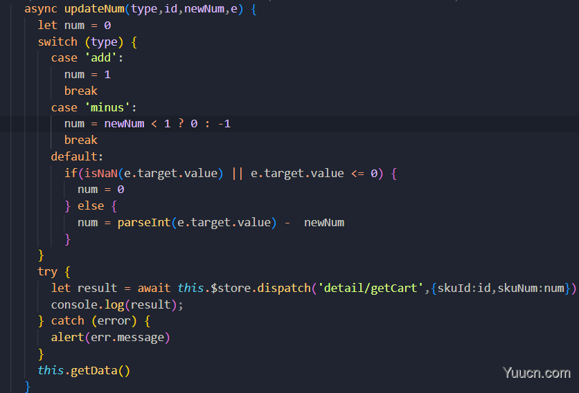This screenshot has width=579, height=393.
Task: Click the 'num = 1' assignment line
Action: pyautogui.click(x=87, y=75)
